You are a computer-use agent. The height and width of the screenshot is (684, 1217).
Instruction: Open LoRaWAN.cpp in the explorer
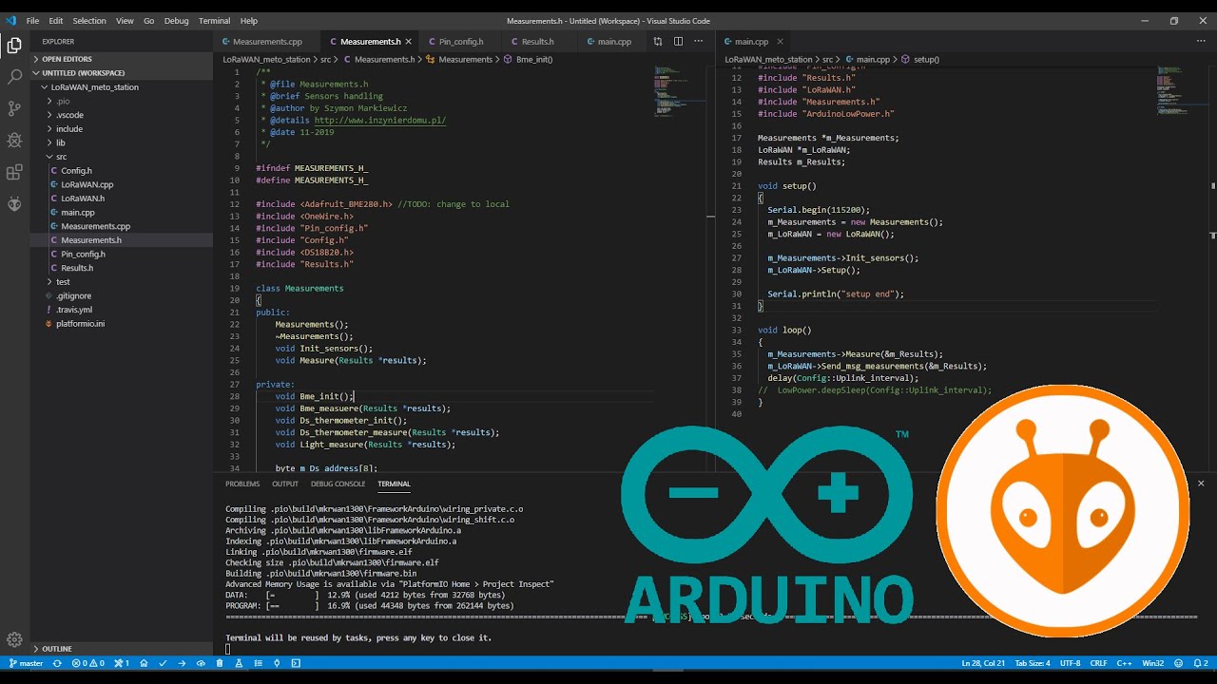coord(122,184)
